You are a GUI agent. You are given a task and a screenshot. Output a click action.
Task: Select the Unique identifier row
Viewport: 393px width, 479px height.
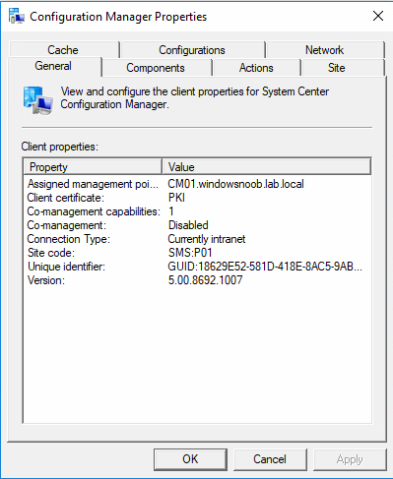coord(197,267)
